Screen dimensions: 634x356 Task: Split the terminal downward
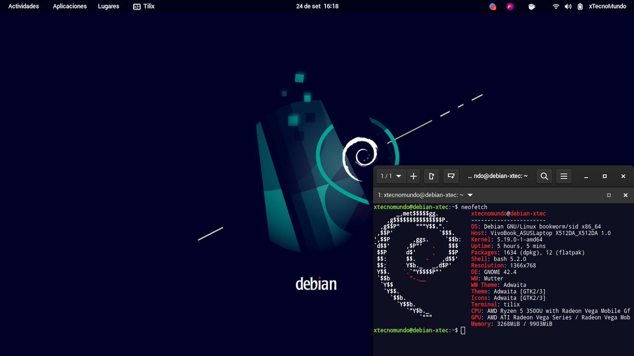click(451, 176)
